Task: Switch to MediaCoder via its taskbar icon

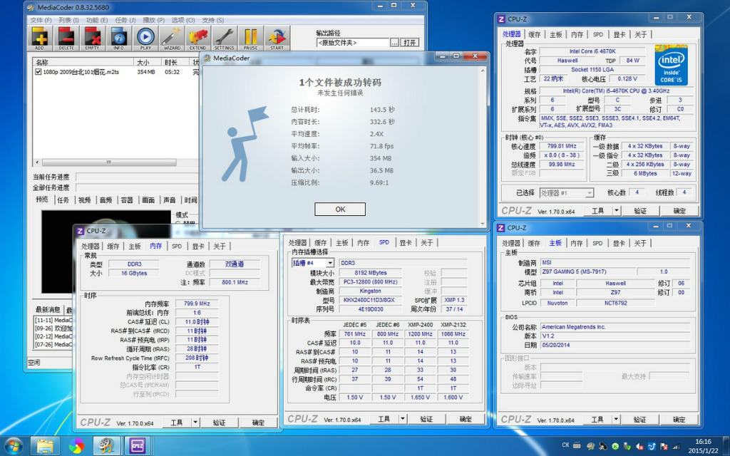Action: [x=107, y=446]
